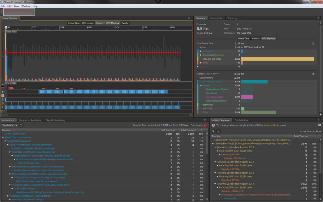
Task: Click the sort arrow on Total Time column
Action: (202, 130)
